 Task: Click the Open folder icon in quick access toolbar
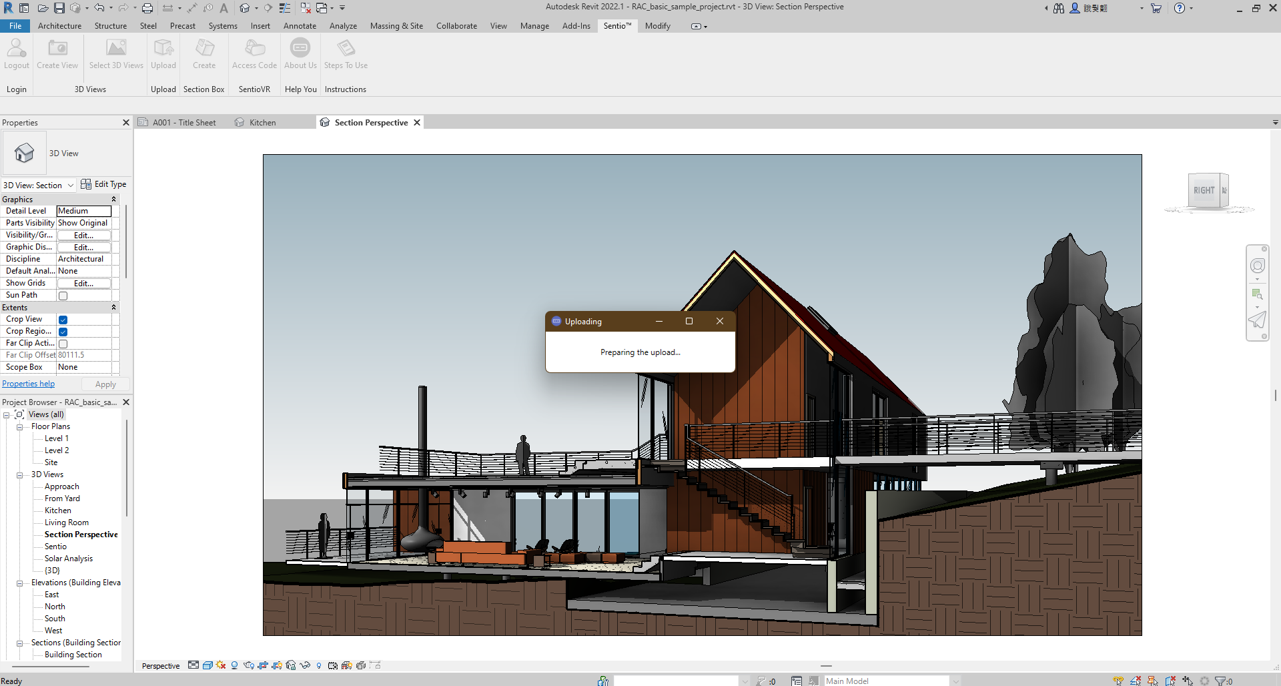click(43, 8)
